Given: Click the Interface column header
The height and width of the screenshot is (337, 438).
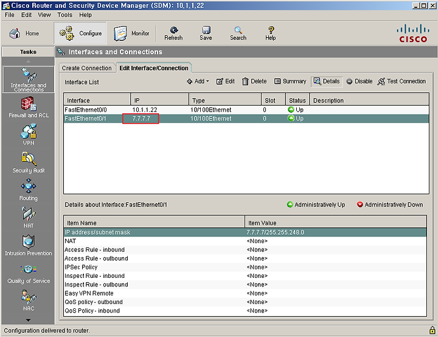Looking at the screenshot, I should click(x=97, y=100).
